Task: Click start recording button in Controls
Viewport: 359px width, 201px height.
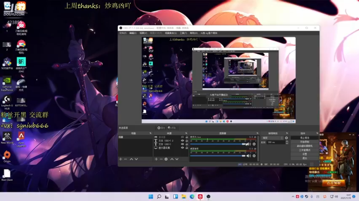Action: click(x=305, y=142)
